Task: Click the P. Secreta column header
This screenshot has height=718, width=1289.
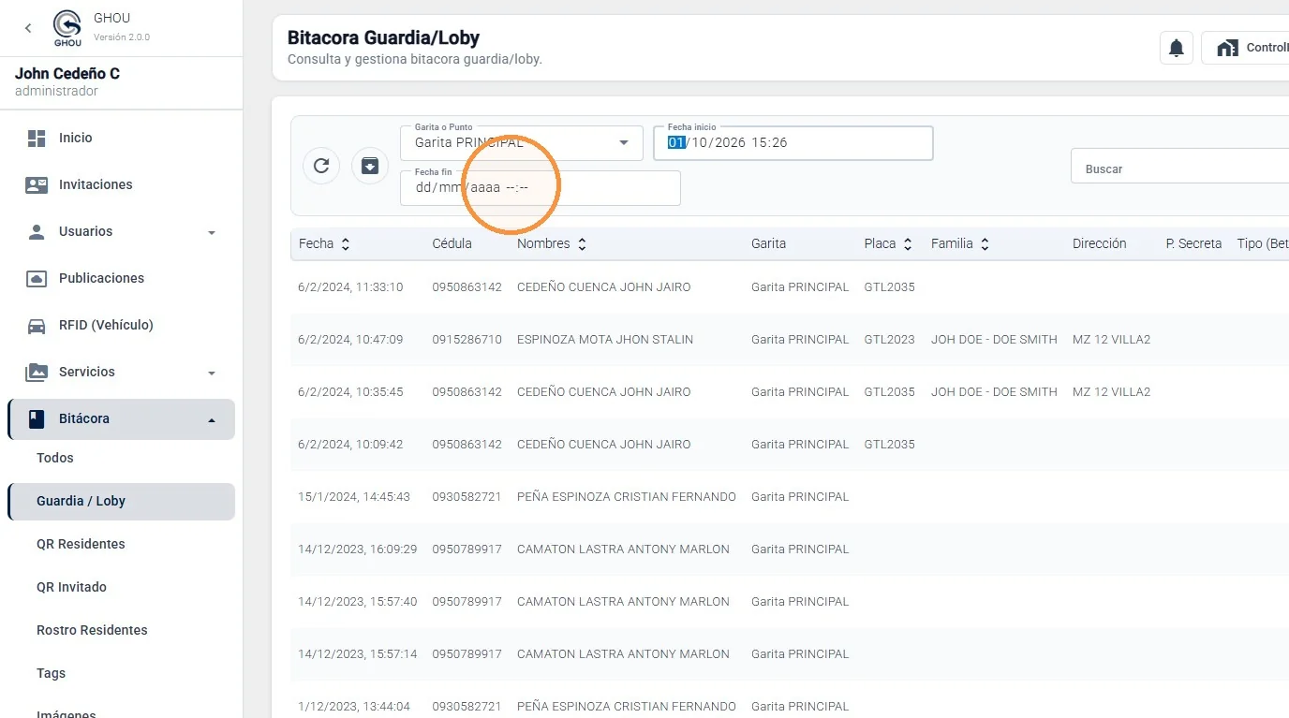Action: pos(1193,243)
